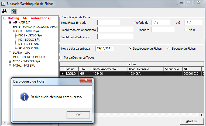Expand EMP1 - SONDA PROCWORK node
Viewport: 206px width, 126px height.
[10, 27]
